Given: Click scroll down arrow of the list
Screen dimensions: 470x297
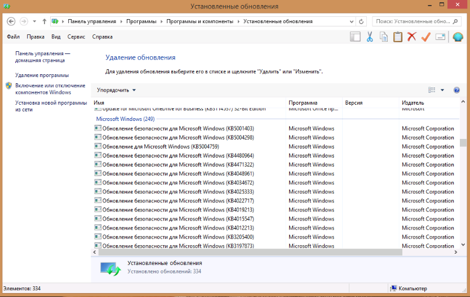Looking at the screenshot, I should point(463,245).
